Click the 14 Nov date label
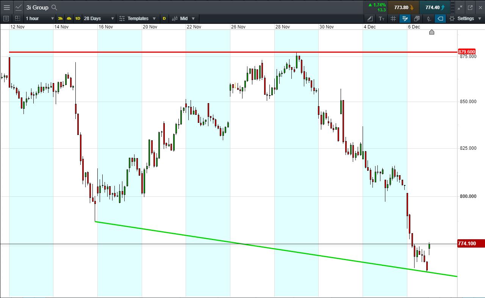The image size is (485, 298). pos(62,27)
